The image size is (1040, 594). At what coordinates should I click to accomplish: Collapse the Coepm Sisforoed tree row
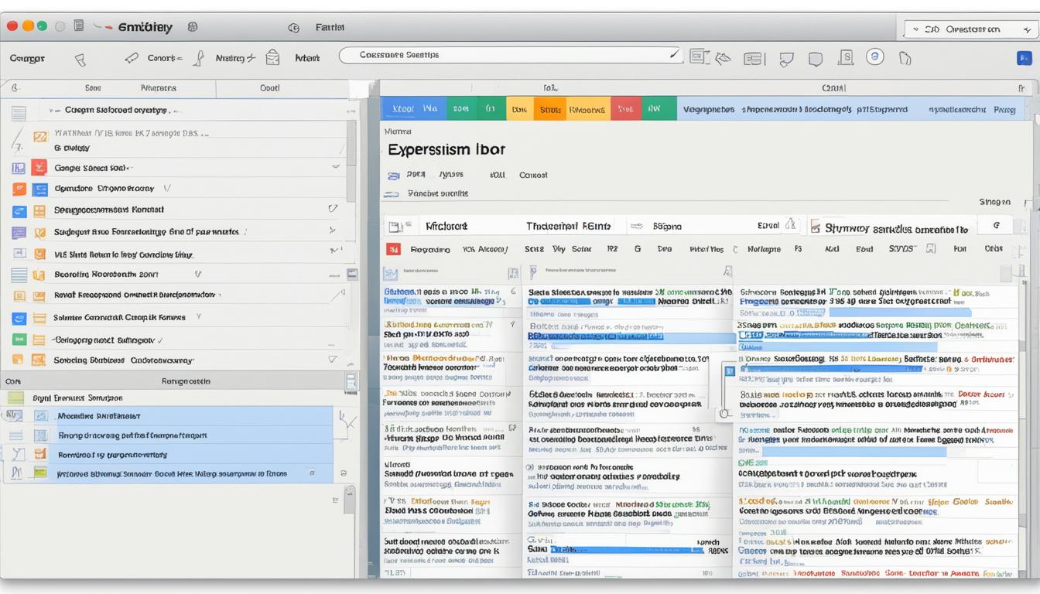(x=53, y=111)
